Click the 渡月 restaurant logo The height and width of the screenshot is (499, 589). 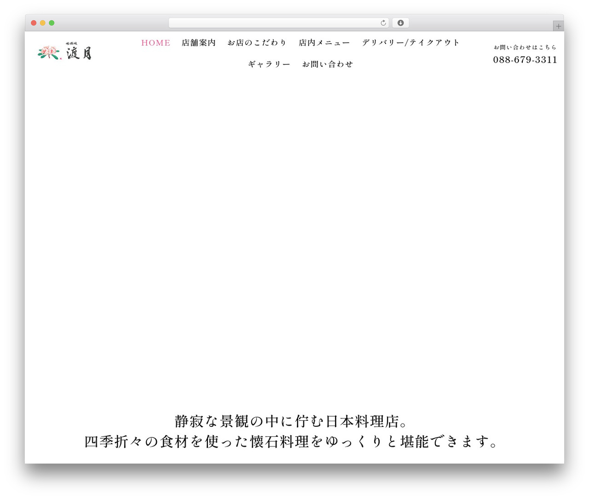pyautogui.click(x=64, y=52)
